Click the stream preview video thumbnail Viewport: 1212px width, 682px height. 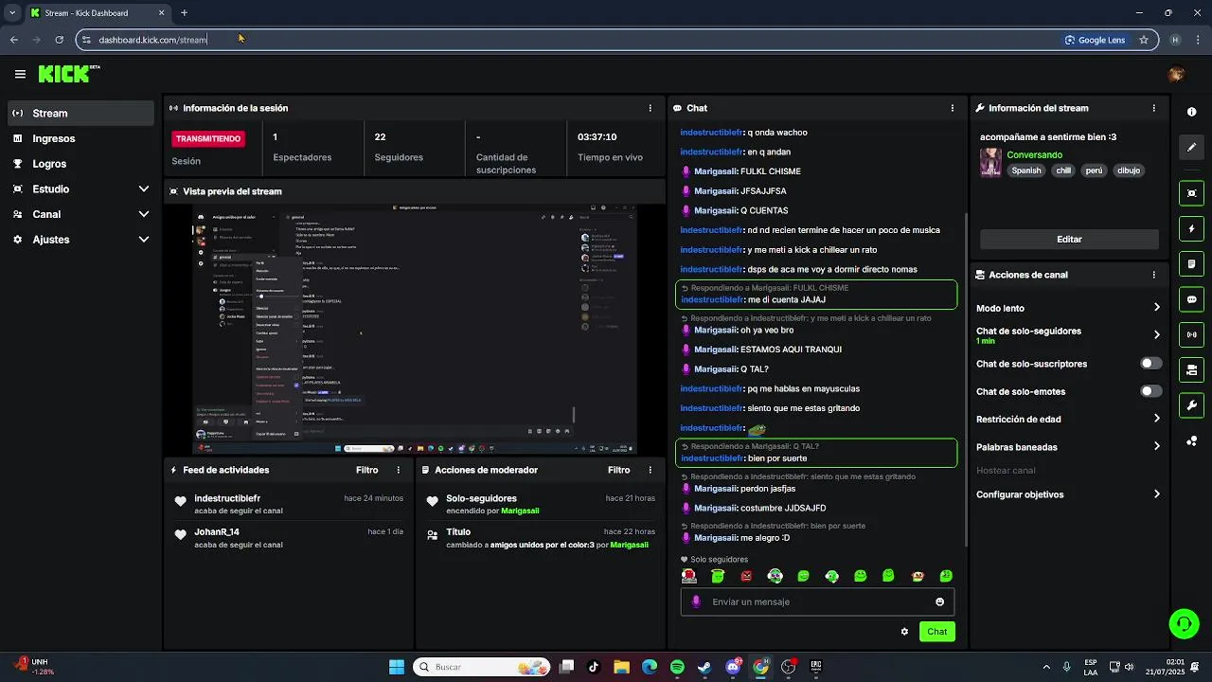coord(415,330)
